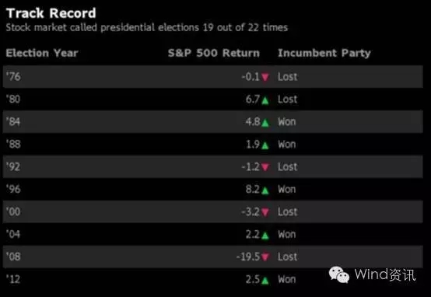Select the Incumbent Party column header
431x297 pixels.
(324, 53)
